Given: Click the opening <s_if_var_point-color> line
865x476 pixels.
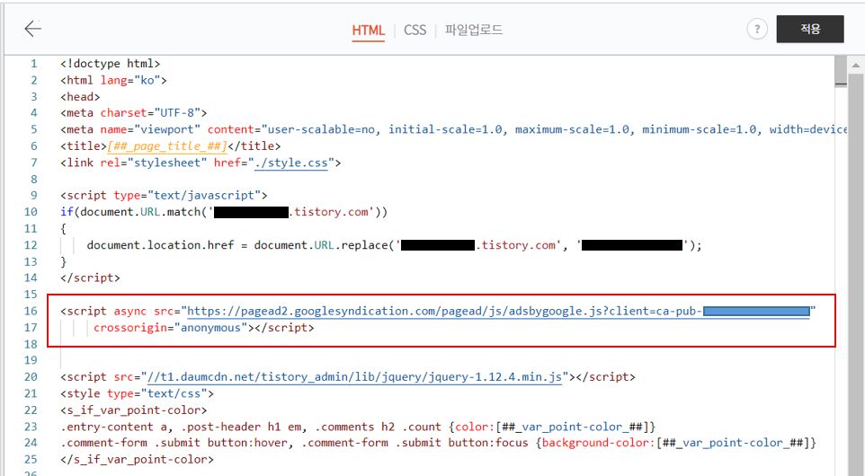Looking at the screenshot, I should (133, 410).
